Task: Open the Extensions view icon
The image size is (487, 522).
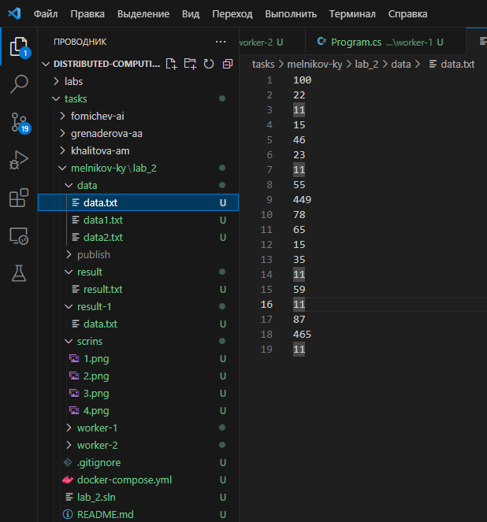Action: point(18,198)
